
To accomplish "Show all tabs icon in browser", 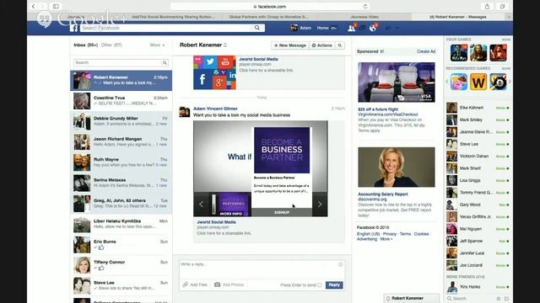I will [x=503, y=6].
